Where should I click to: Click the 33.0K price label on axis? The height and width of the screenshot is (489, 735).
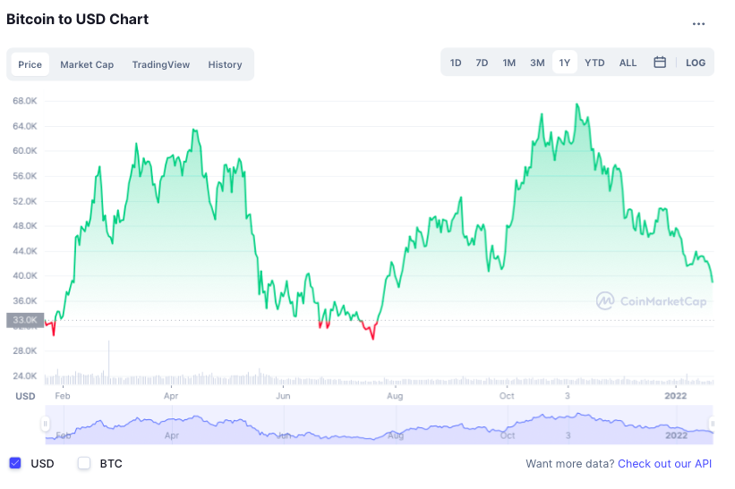24,319
